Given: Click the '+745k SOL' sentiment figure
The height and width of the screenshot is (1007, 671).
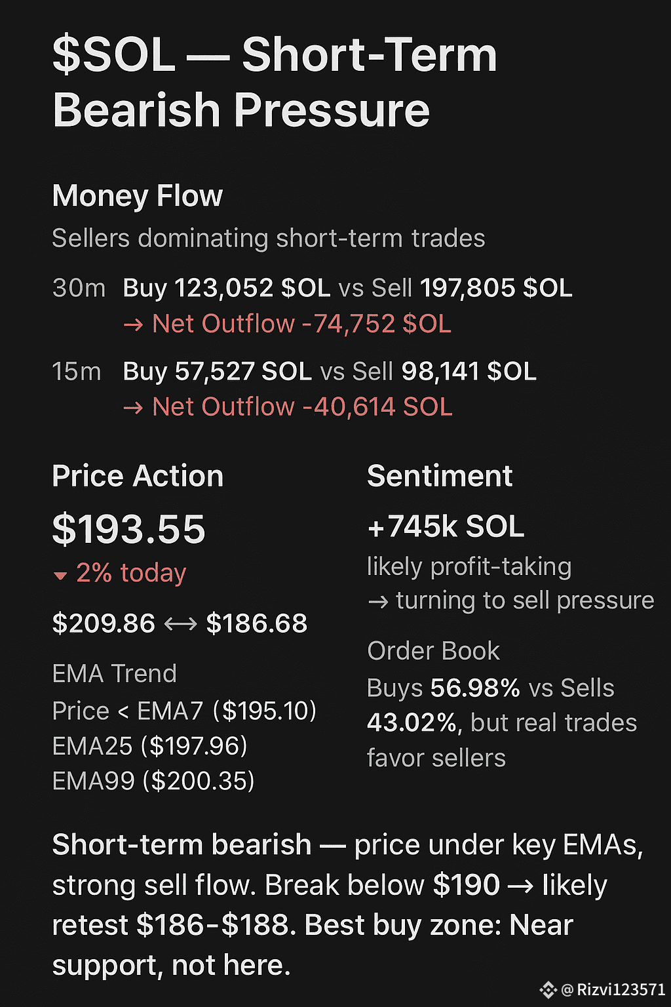Looking at the screenshot, I should tap(446, 526).
